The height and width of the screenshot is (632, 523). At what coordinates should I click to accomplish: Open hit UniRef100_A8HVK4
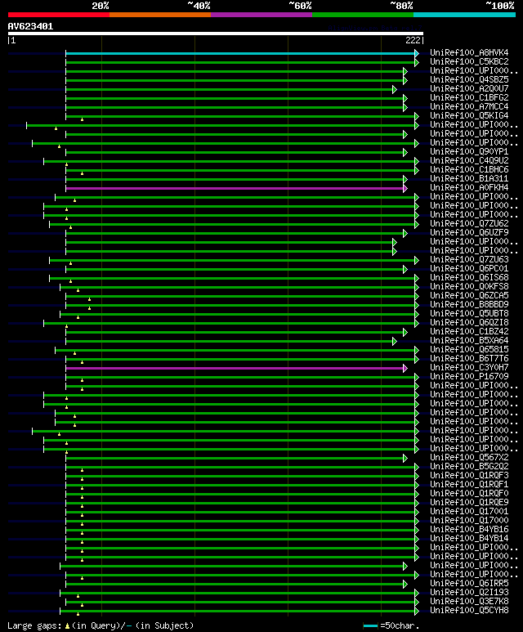tap(469, 53)
